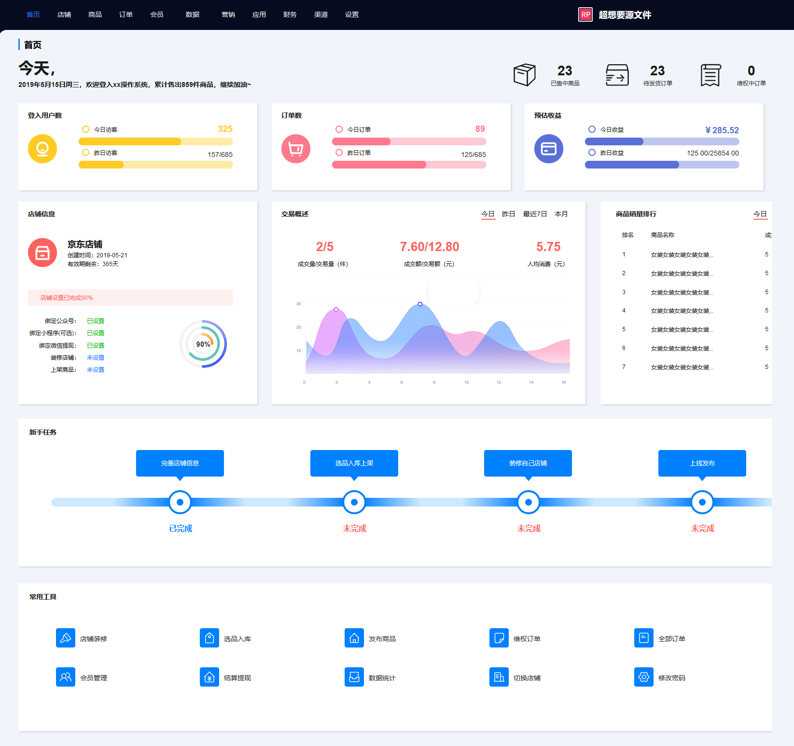Click 未设置 link next to 上架商品
The image size is (794, 746).
click(x=96, y=370)
